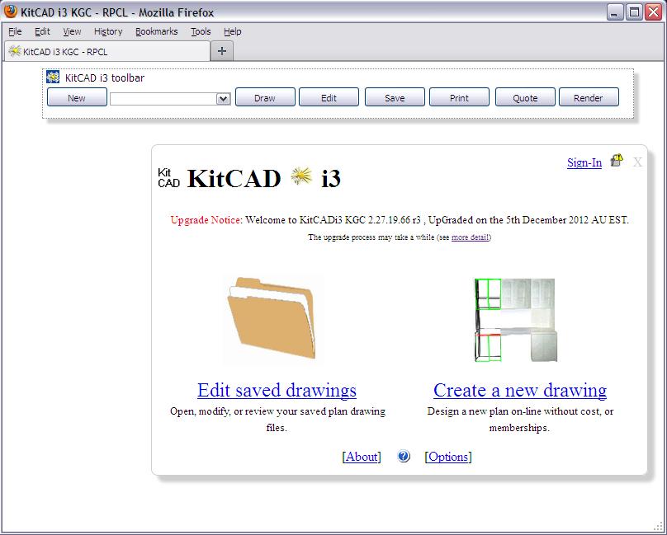
Task: Click the Render toolbar button
Action: click(589, 97)
